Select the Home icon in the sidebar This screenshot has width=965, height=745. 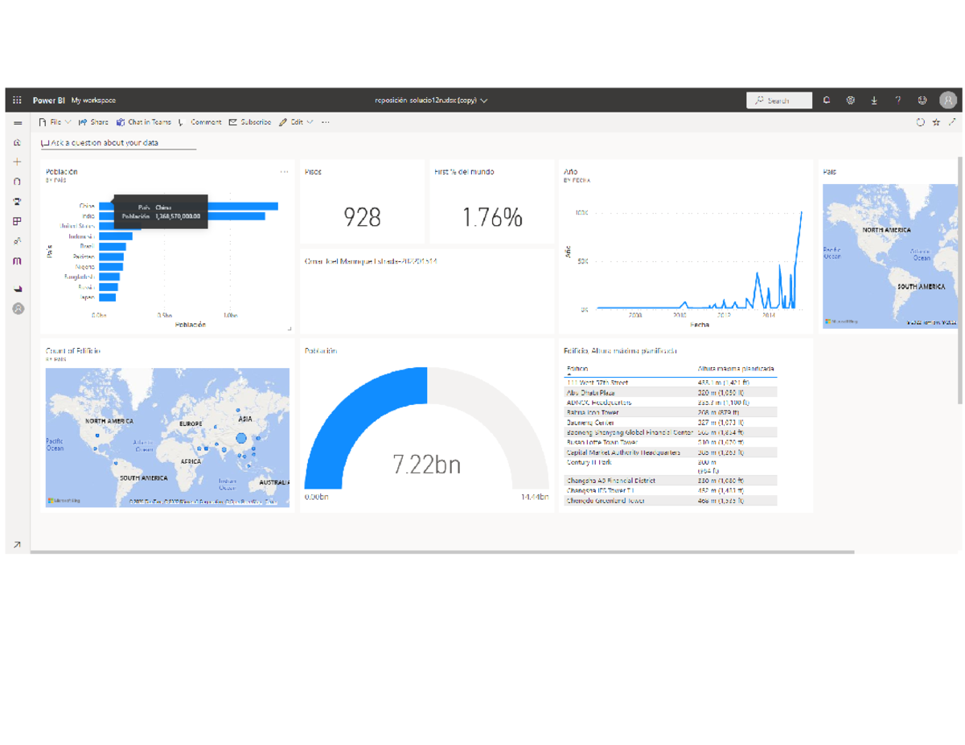pyautogui.click(x=16, y=141)
